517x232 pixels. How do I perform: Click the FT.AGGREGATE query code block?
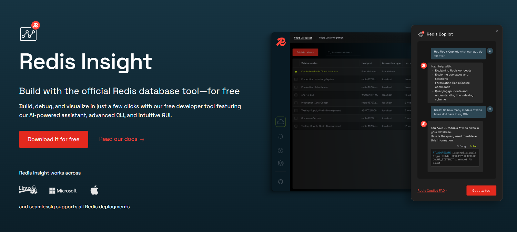455,158
